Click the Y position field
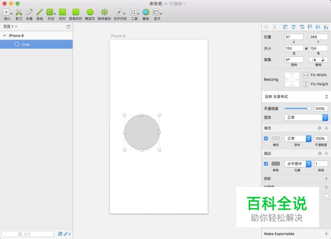 (x=319, y=37)
